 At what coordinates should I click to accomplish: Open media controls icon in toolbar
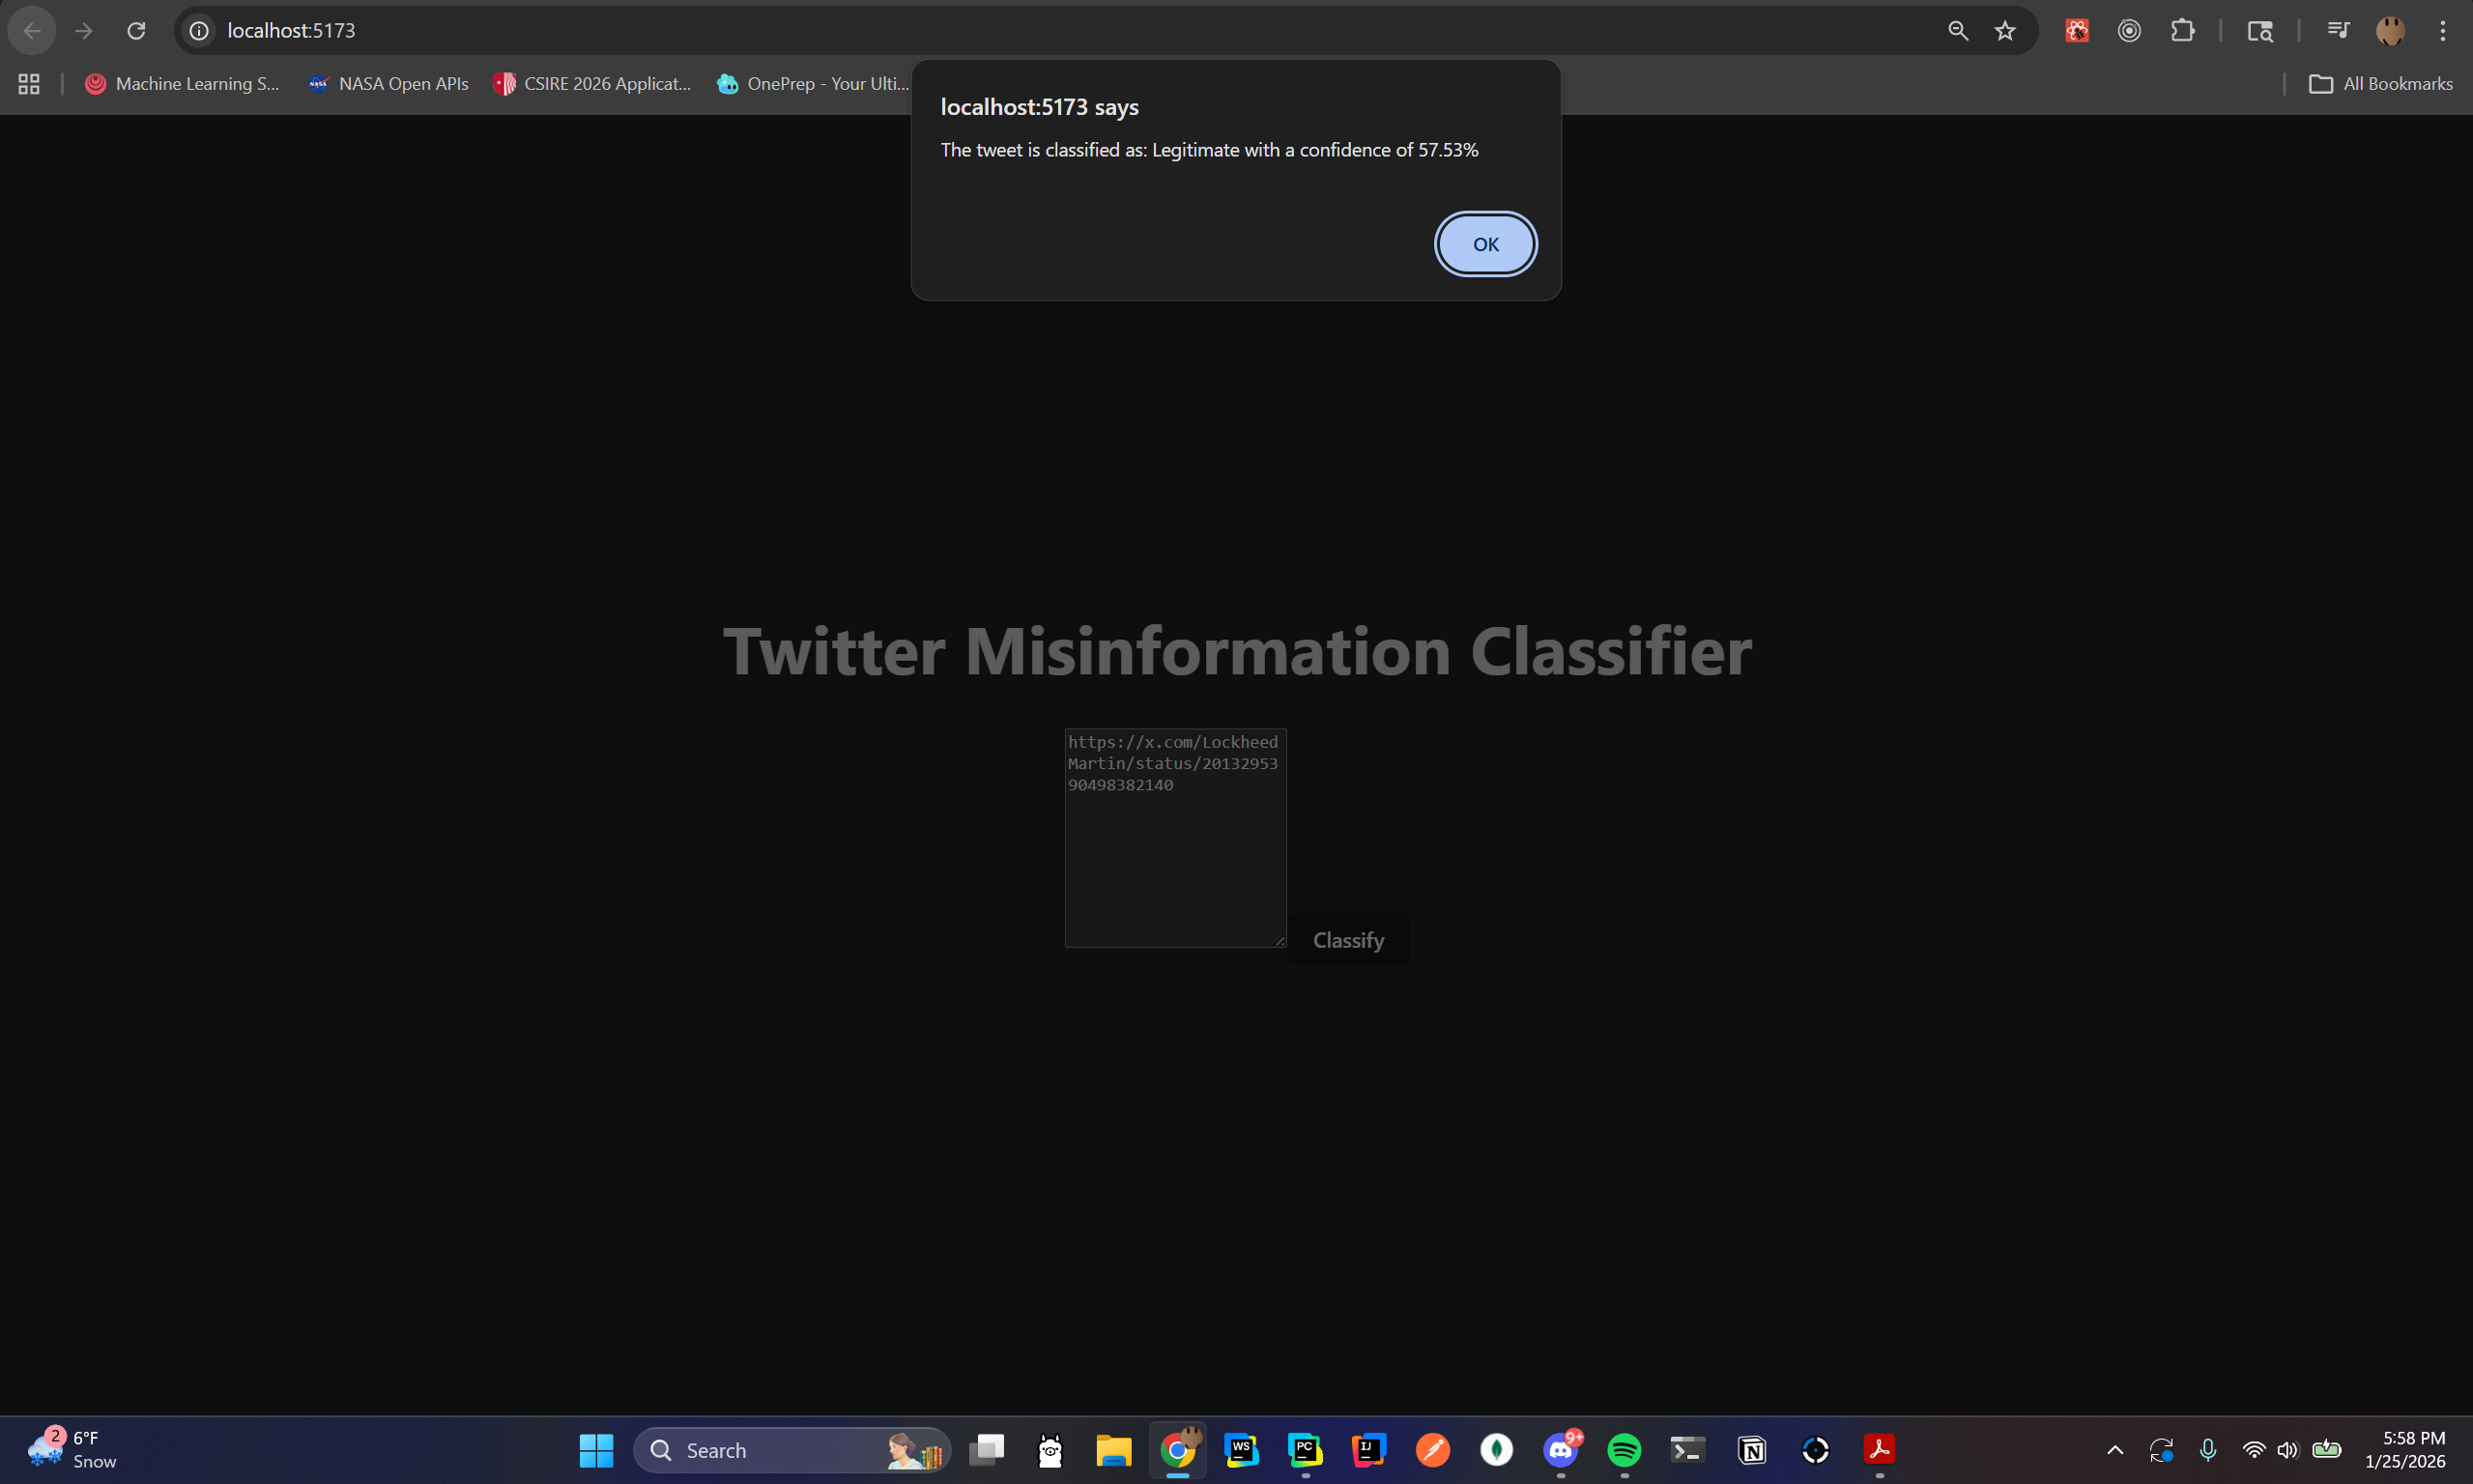pos(2337,31)
